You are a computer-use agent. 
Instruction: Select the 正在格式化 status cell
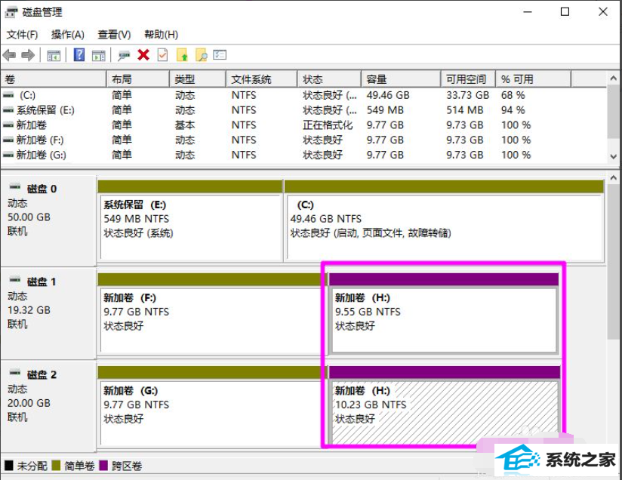click(x=328, y=125)
